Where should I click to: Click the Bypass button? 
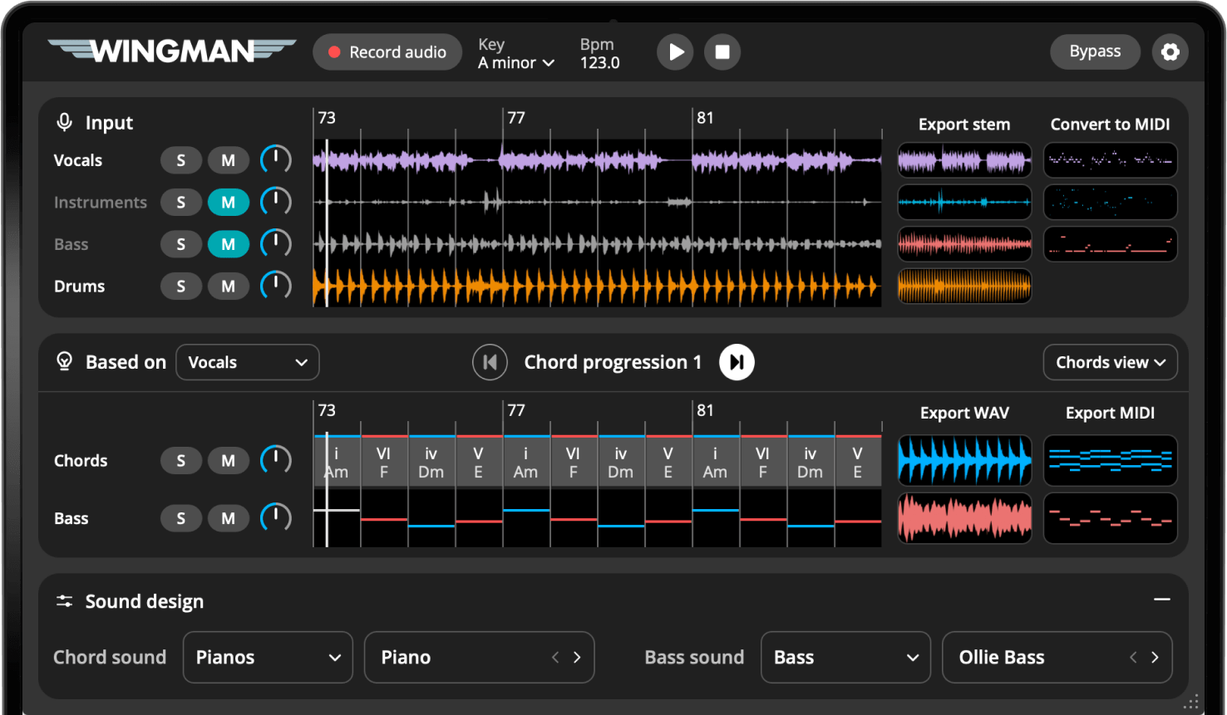(1094, 51)
